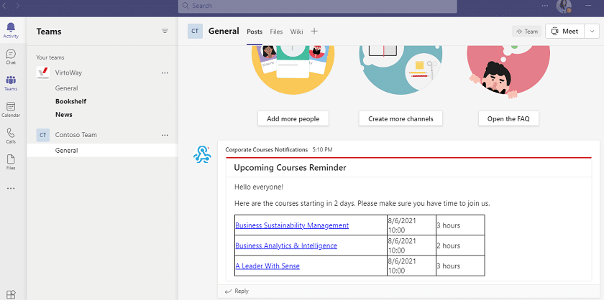Click the VirtoWay team logo

pyautogui.click(x=42, y=73)
